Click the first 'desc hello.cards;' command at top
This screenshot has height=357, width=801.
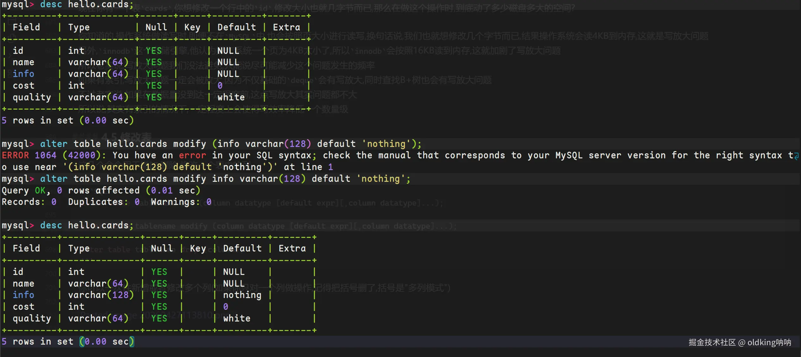click(x=85, y=4)
